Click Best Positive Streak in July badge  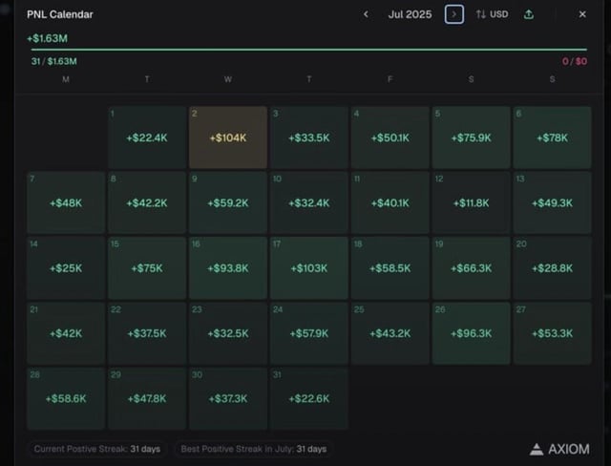coord(254,449)
